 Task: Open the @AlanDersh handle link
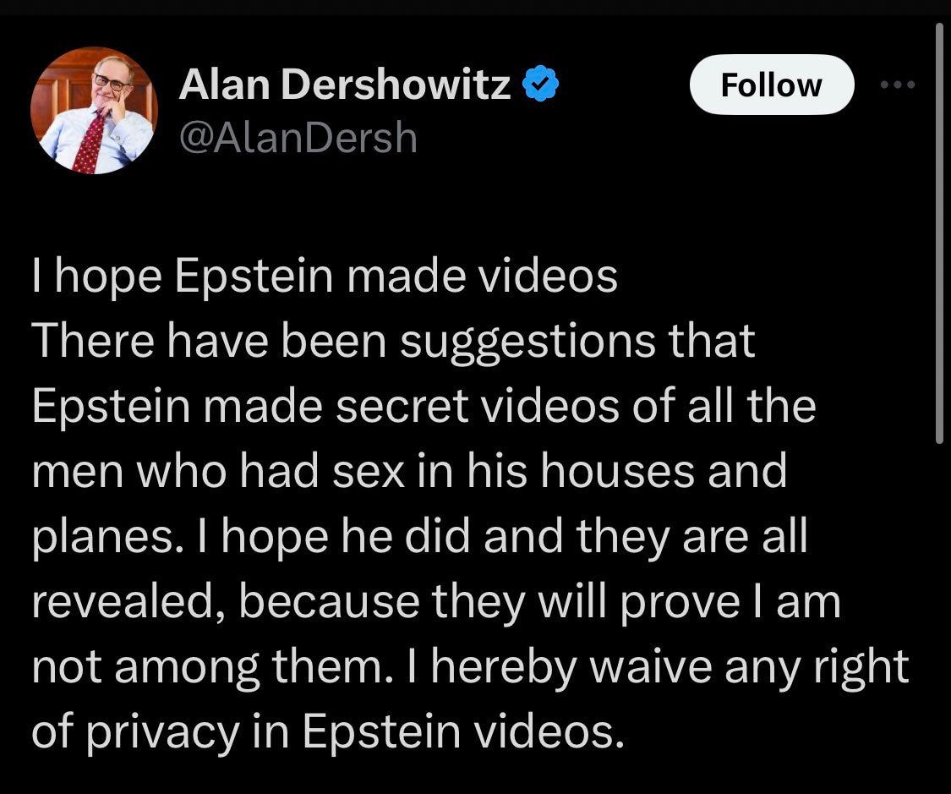(298, 137)
